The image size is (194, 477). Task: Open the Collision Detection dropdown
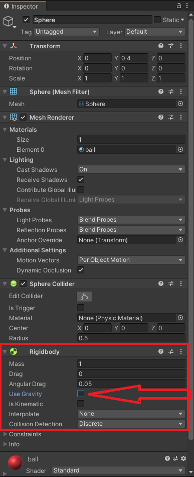[131, 424]
